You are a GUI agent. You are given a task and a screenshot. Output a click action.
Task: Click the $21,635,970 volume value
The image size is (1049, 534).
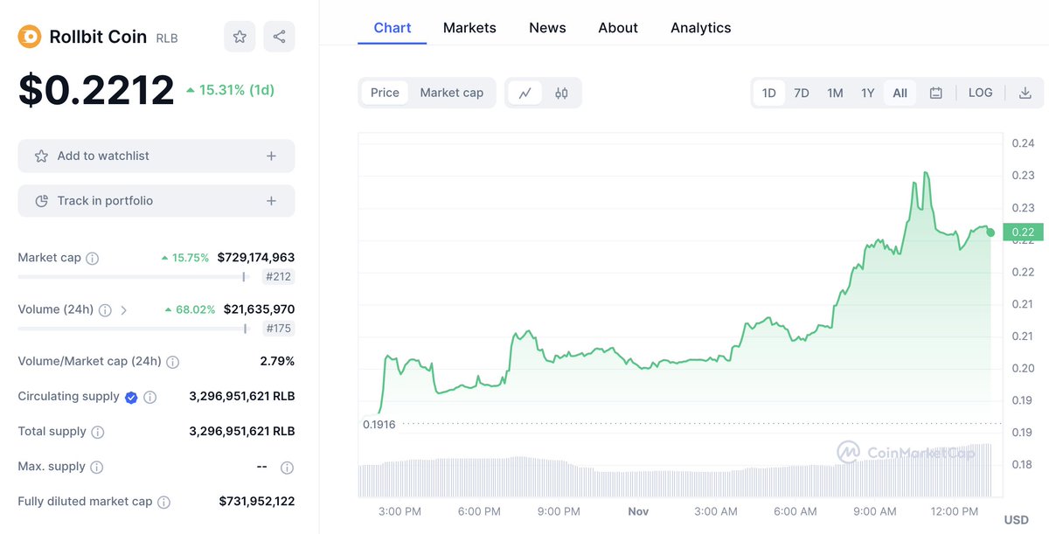pyautogui.click(x=259, y=309)
